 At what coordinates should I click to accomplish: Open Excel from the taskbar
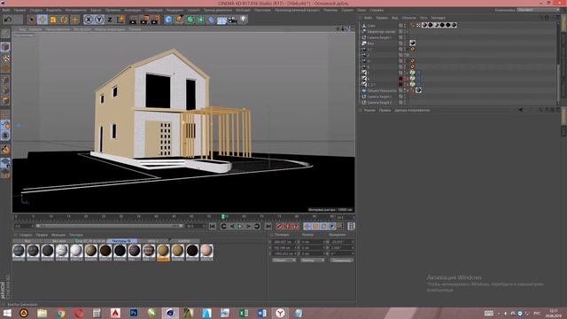click(244, 313)
